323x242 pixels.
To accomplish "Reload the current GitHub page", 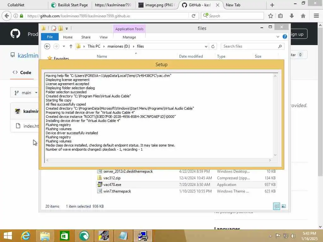I will click(x=193, y=16).
